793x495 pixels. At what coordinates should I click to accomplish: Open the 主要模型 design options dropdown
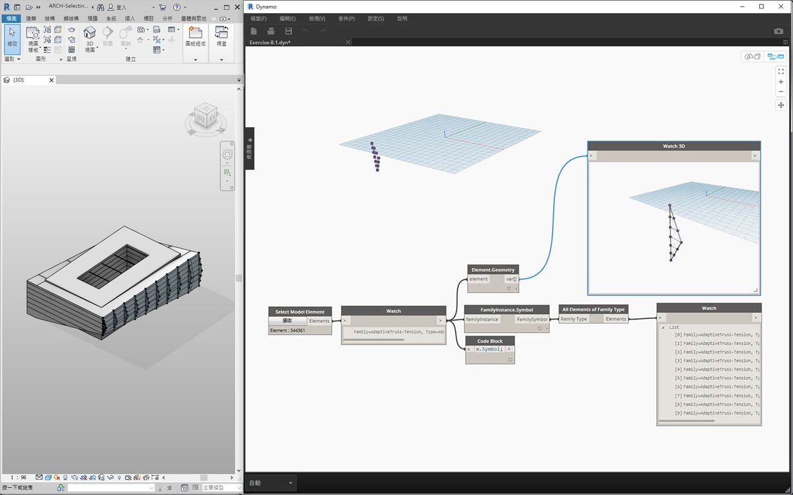pos(221,488)
